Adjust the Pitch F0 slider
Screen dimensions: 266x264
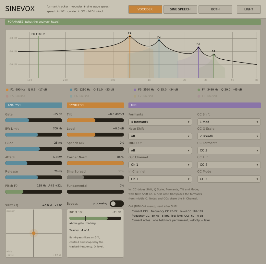(x=34, y=192)
